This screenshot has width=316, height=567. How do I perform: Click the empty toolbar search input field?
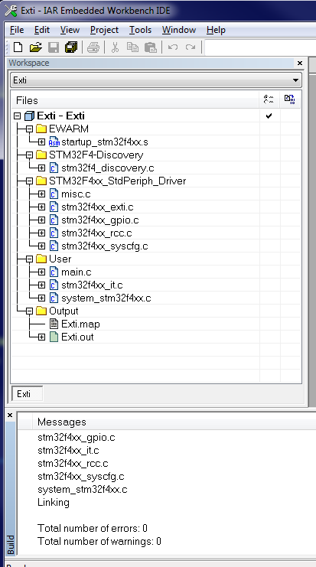point(261,47)
